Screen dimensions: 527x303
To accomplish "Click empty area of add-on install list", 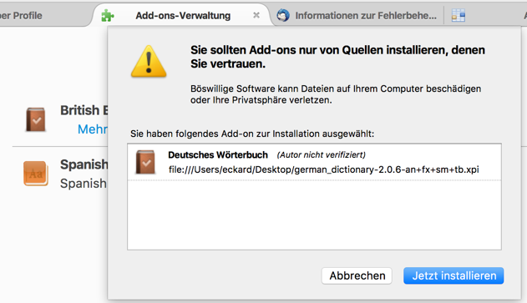I will [x=314, y=215].
